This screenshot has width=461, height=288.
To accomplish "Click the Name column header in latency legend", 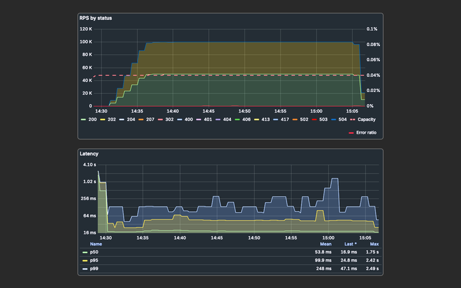I will point(96,244).
